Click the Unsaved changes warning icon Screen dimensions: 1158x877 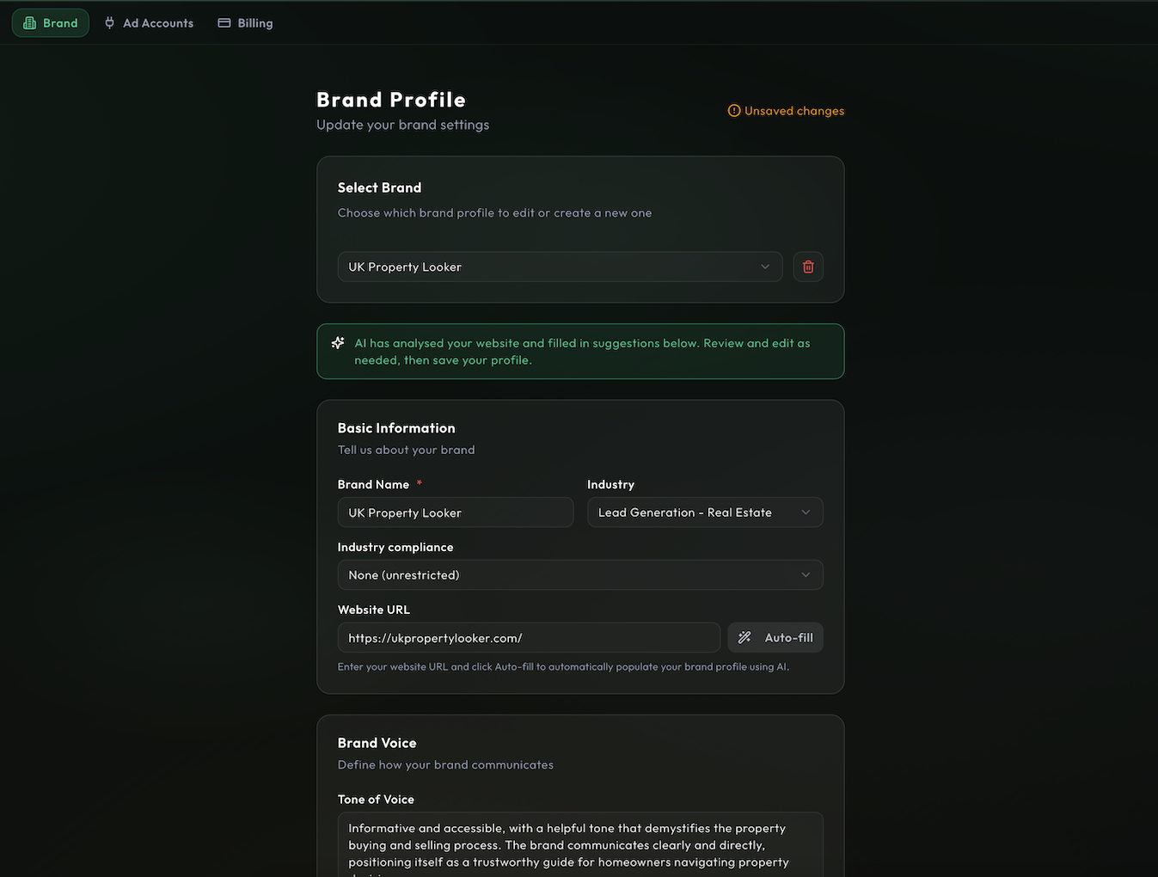(734, 111)
